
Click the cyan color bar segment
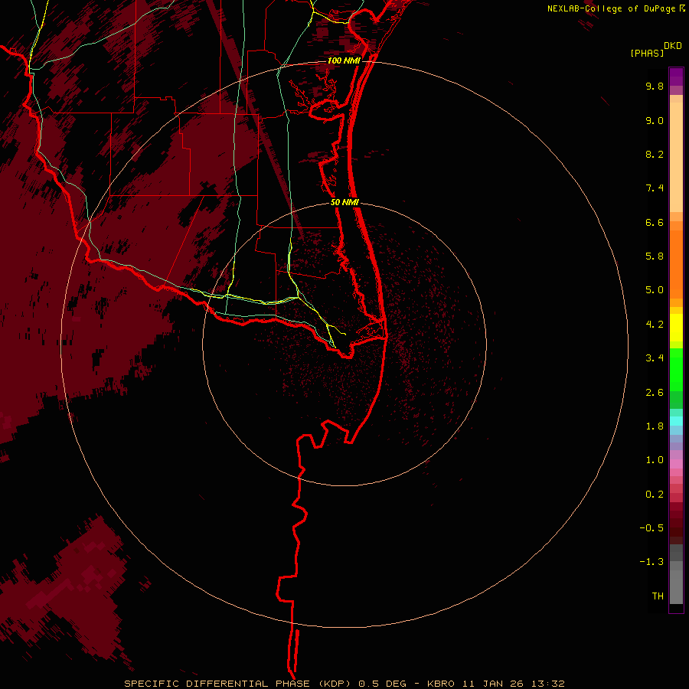pyautogui.click(x=676, y=421)
